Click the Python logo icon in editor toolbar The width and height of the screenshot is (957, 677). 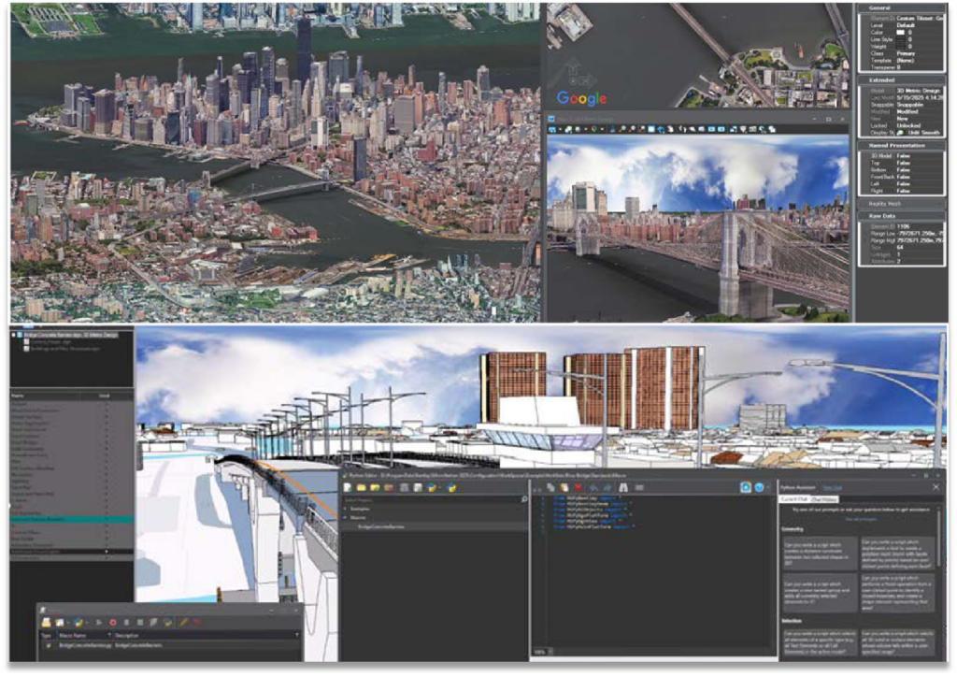pos(451,488)
